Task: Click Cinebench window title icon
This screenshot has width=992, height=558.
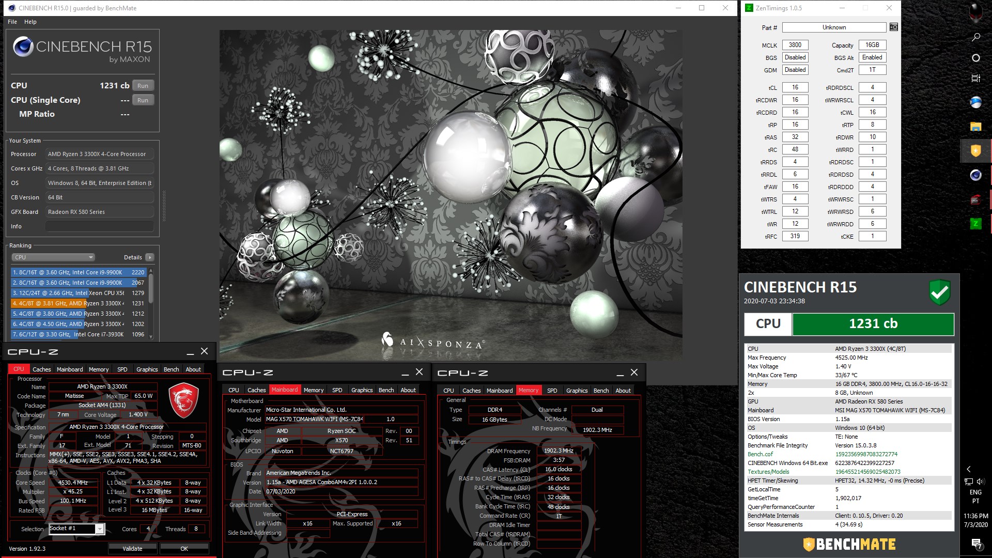Action: coord(12,8)
